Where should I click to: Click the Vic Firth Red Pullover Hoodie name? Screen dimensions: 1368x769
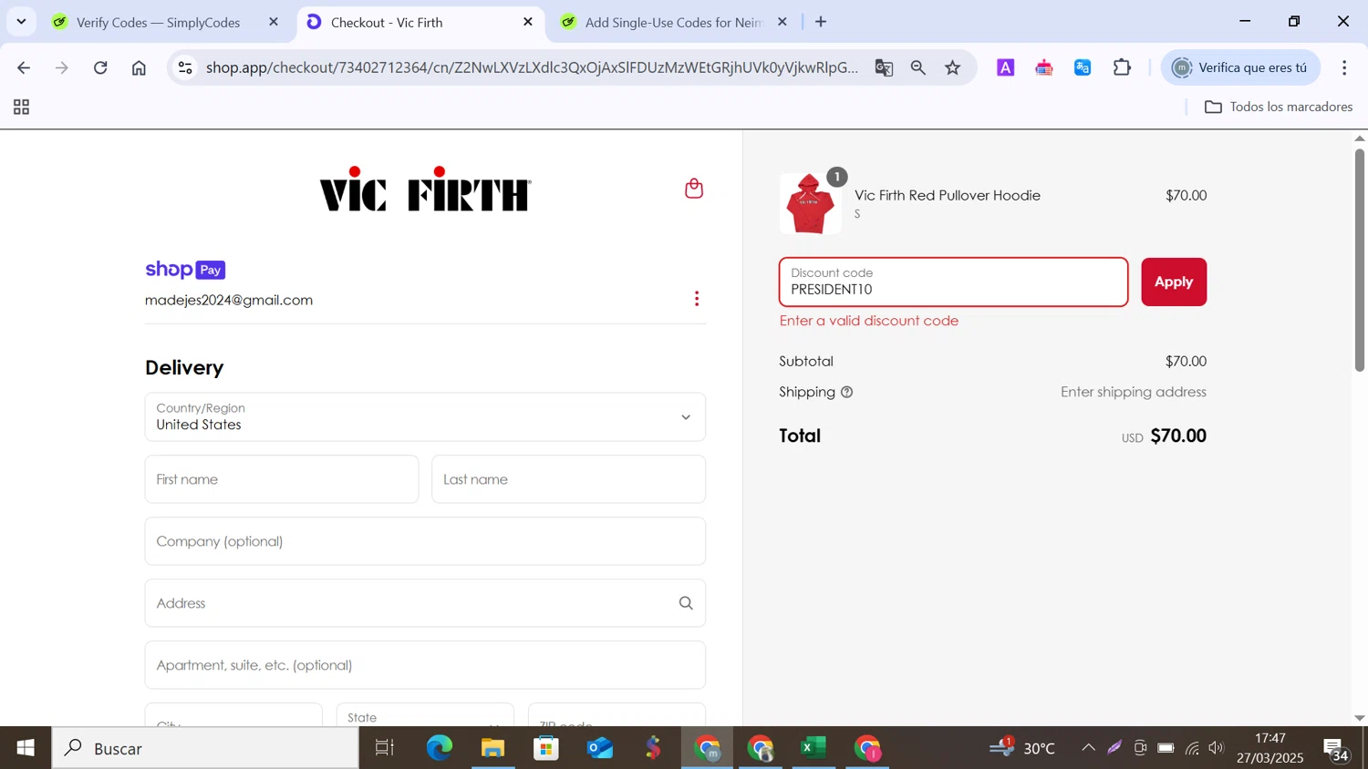pos(948,195)
